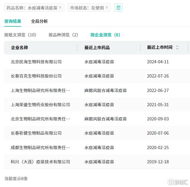Viewport: 190px width, 187px height.
Task: Click the 市场状态：在使用 filter label
Action: (87, 8)
